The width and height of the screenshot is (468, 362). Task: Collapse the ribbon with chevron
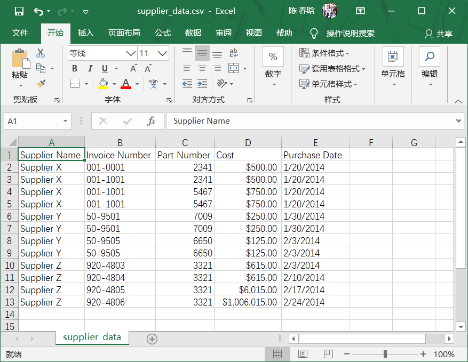458,101
